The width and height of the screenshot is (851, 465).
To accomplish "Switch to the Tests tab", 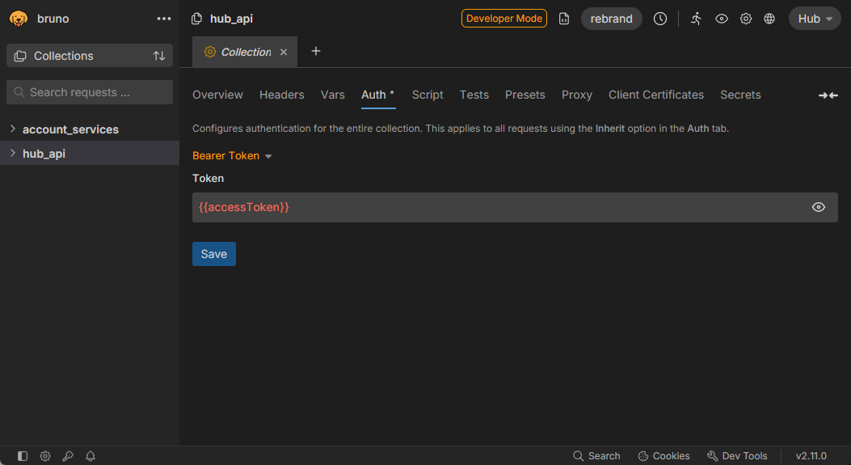I will tap(474, 95).
